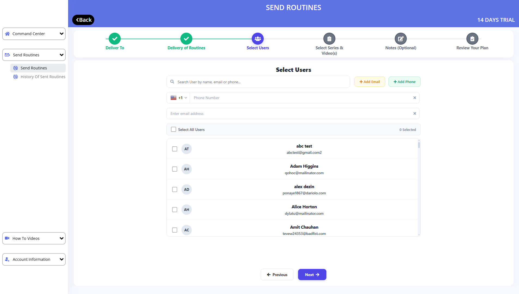Click the How To Videos camera icon

(7, 238)
